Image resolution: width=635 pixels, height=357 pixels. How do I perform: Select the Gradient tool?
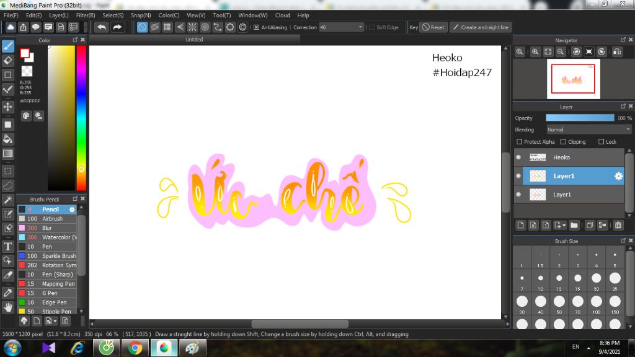[7, 154]
